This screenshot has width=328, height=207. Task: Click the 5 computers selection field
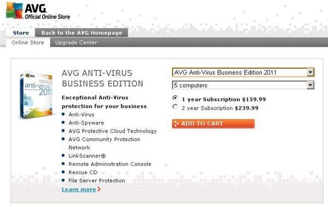click(x=243, y=85)
